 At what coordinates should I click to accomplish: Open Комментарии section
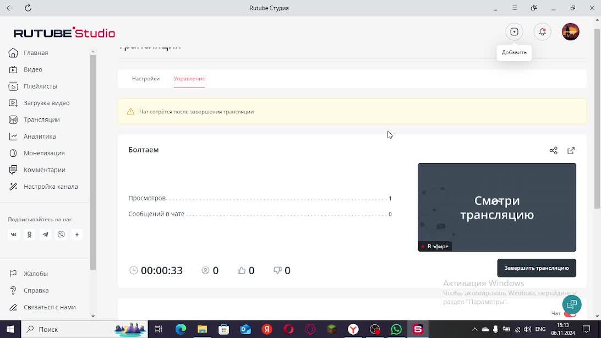[45, 170]
